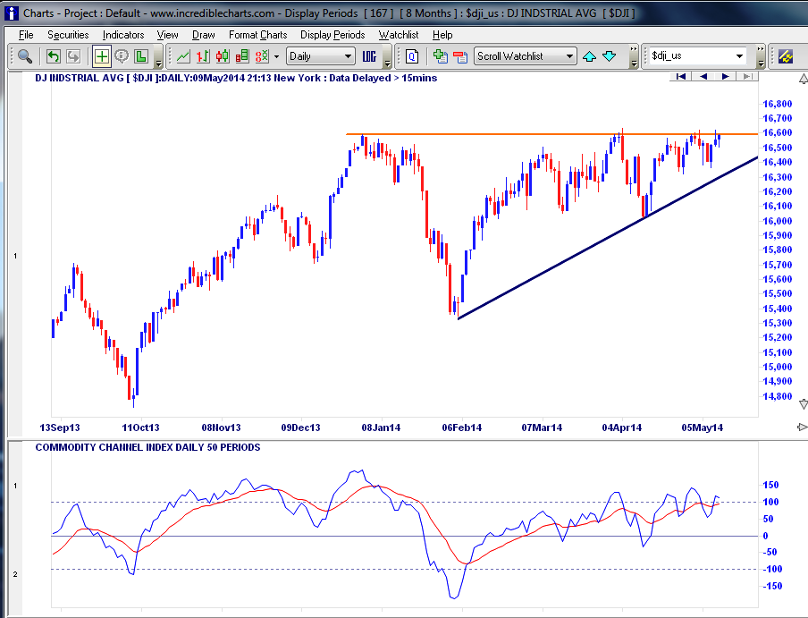Open chart type dropdown arrow beside point-and-figure
The image size is (808, 618).
tap(277, 56)
